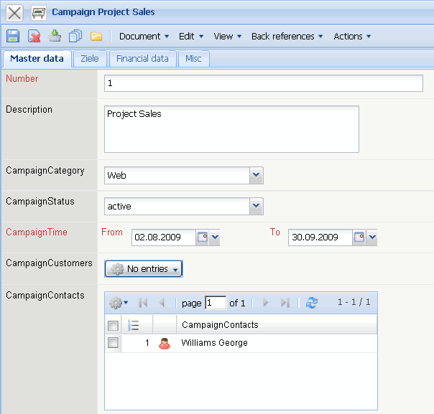This screenshot has height=414, width=434.
Task: Switch to the Financial data tab
Action: click(142, 59)
